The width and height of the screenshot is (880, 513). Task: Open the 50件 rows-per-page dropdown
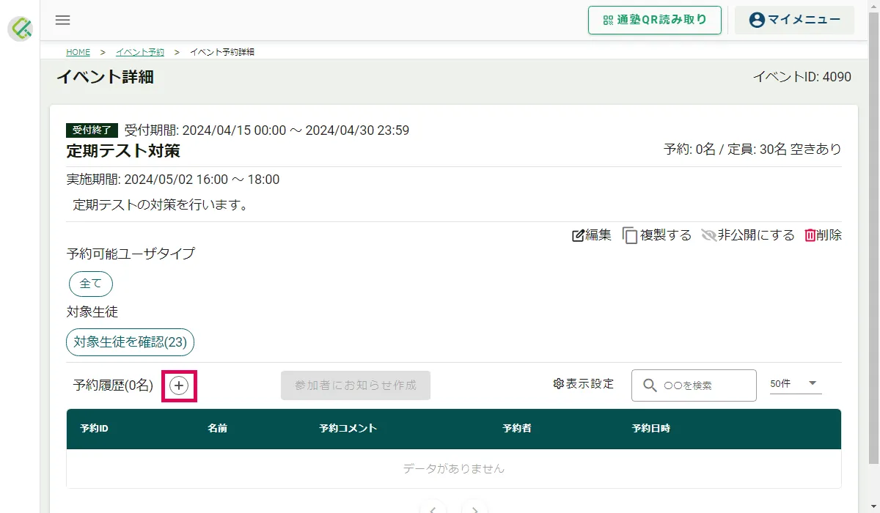tap(796, 384)
